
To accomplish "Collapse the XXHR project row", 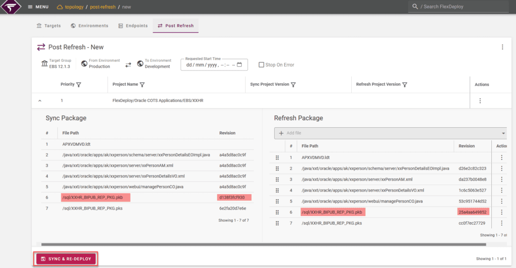I will [40, 101].
